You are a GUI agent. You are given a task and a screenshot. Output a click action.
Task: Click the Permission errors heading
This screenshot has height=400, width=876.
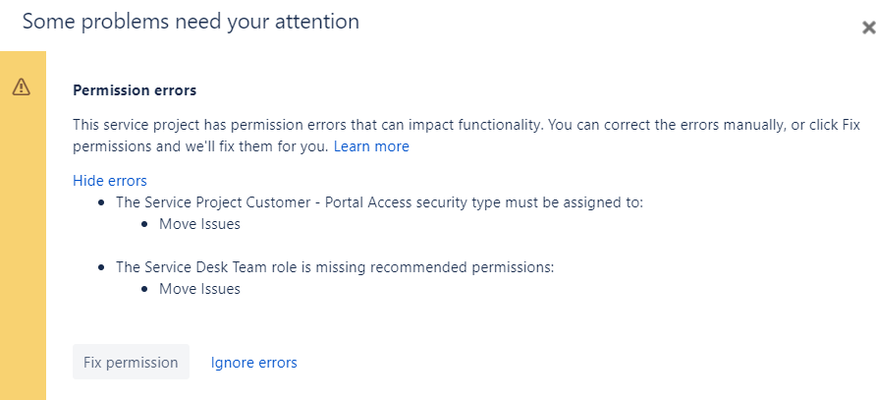click(x=135, y=90)
